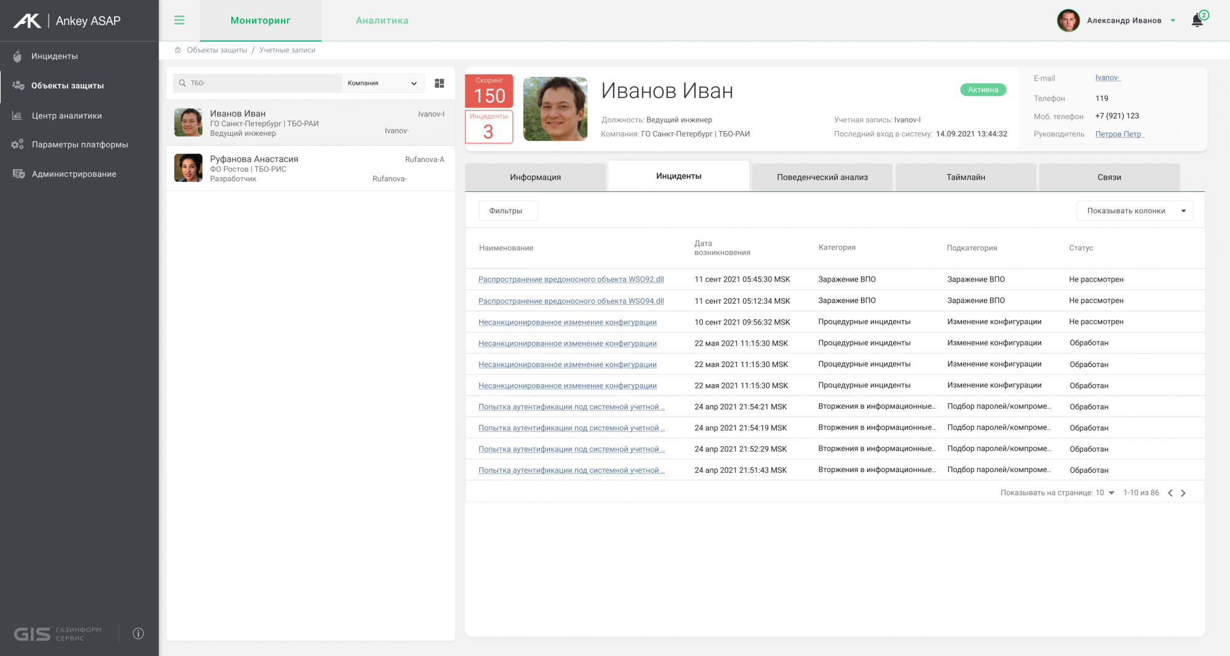Go to next page of incidents
The height and width of the screenshot is (656, 1230).
tap(1183, 493)
